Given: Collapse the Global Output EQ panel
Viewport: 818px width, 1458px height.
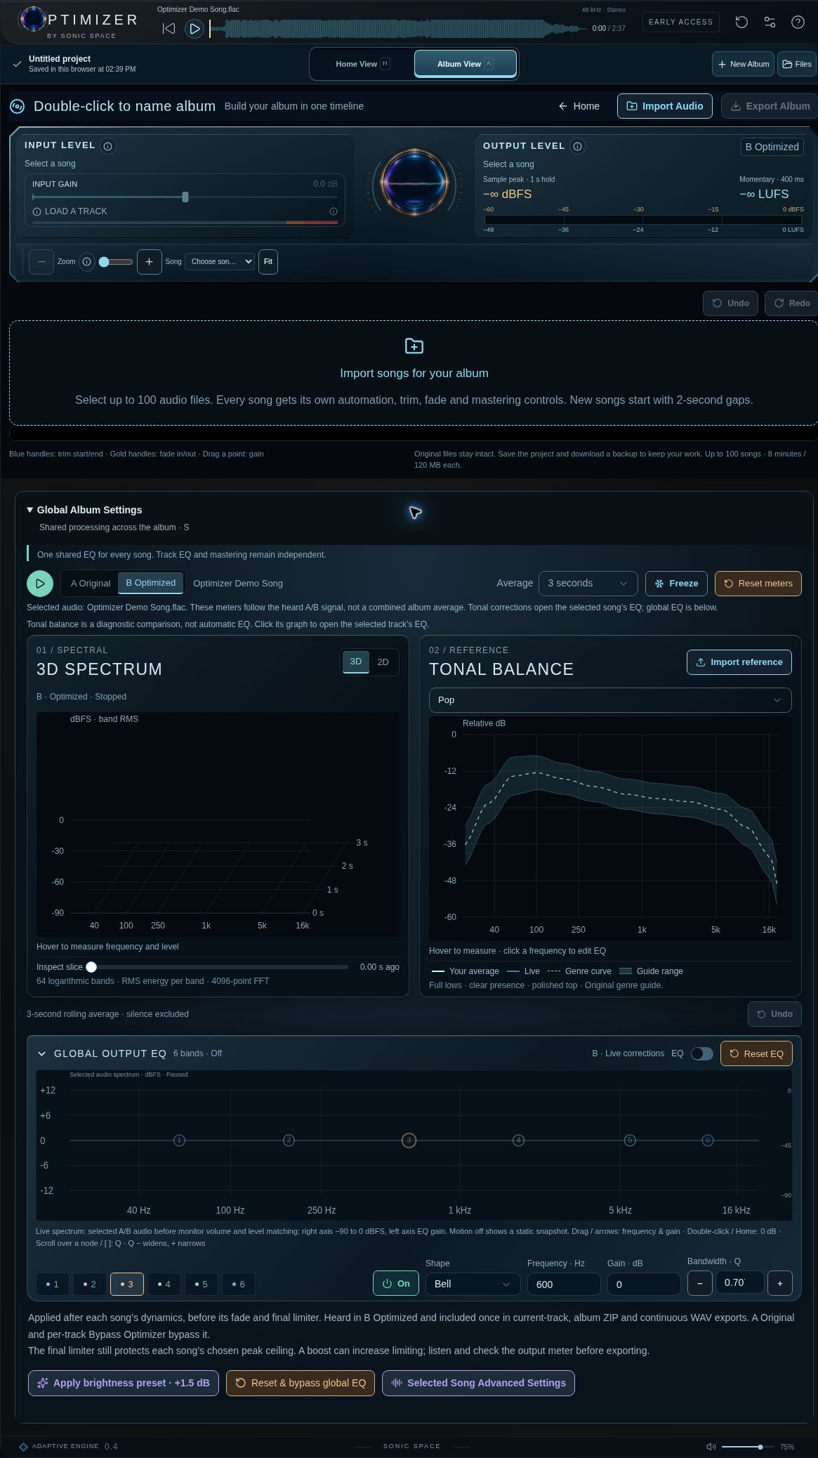Looking at the screenshot, I should click(x=41, y=1053).
